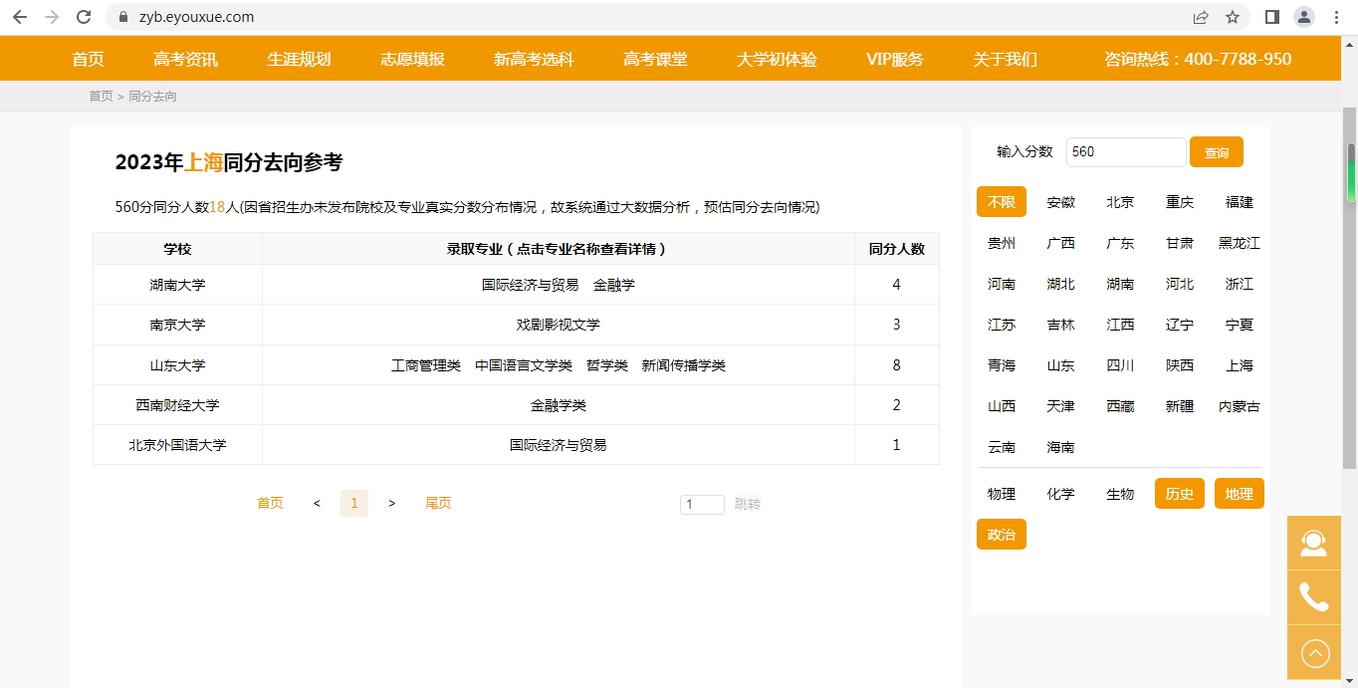Bookmark this page with star icon
Screen dimensions: 1358x688
(x=1232, y=17)
